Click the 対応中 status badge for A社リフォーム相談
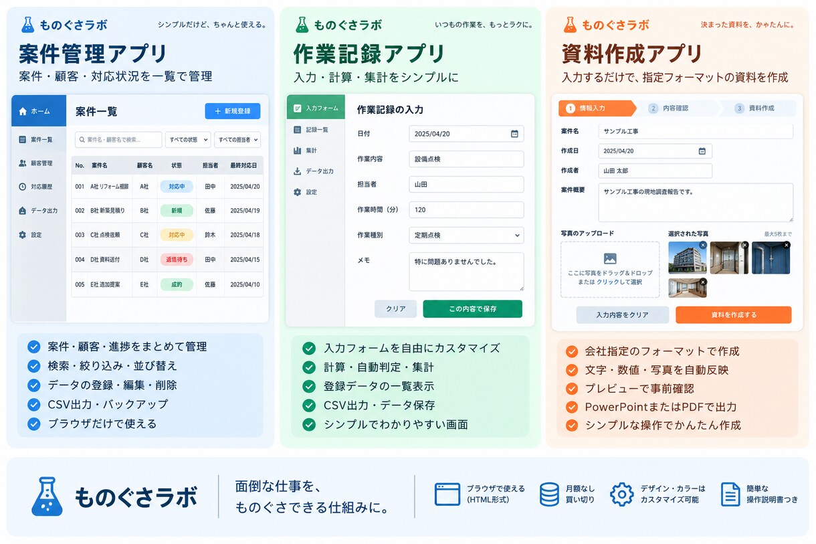Image resolution: width=816 pixels, height=544 pixels. (x=177, y=187)
